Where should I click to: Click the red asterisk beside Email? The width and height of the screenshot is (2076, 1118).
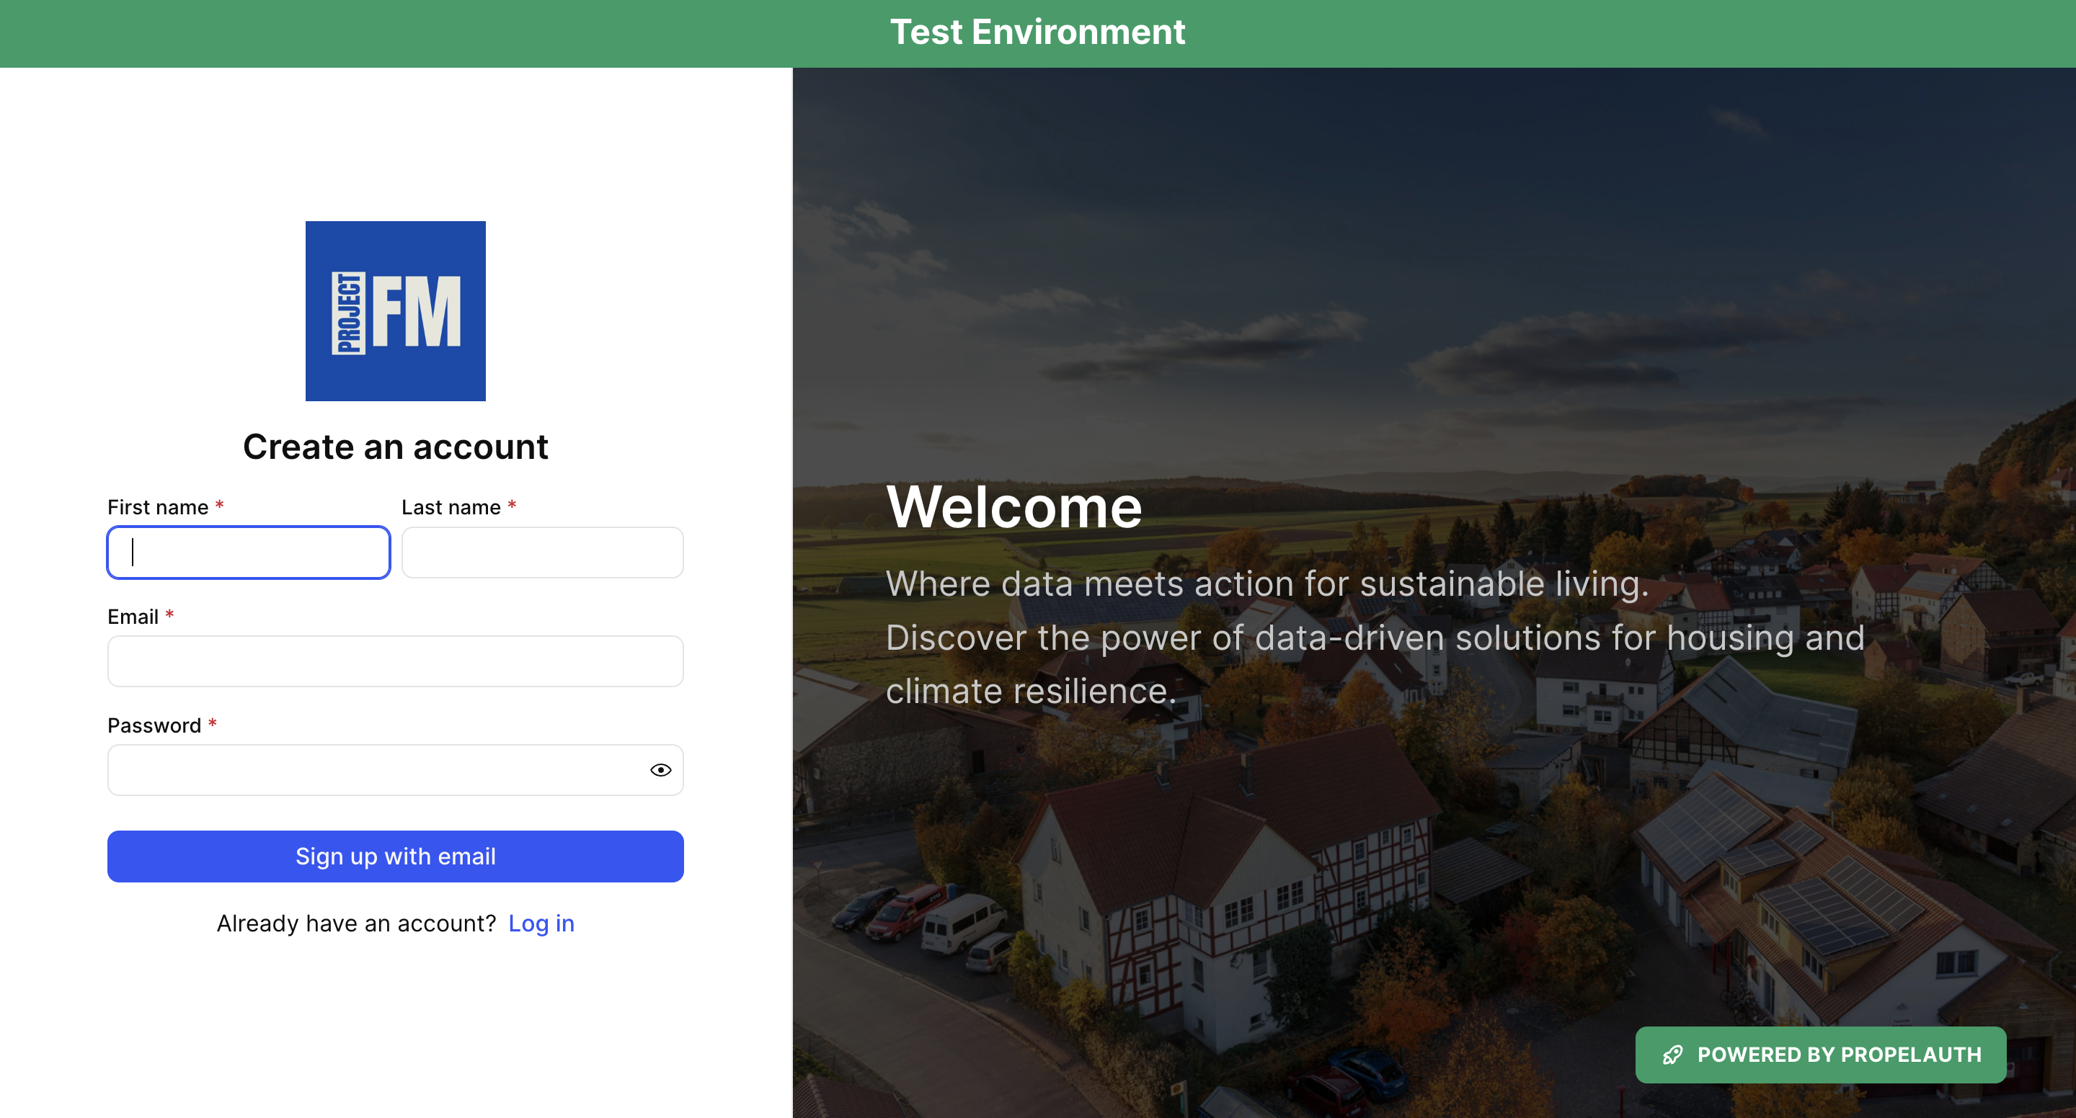(x=169, y=615)
